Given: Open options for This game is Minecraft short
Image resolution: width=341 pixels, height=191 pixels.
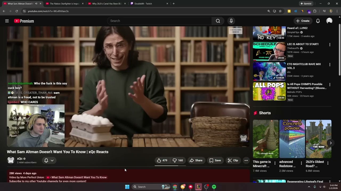Looking at the screenshot, I should tap(275, 163).
